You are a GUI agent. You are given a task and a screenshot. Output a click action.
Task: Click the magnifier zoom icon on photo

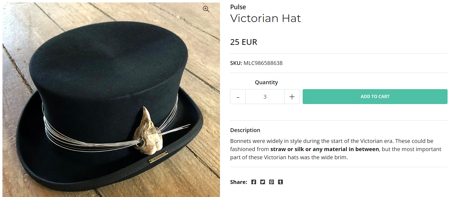click(x=206, y=9)
